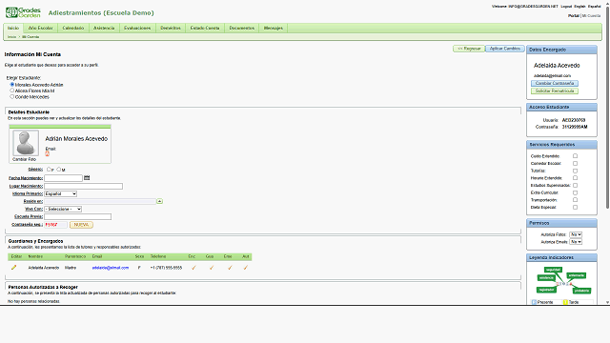The width and height of the screenshot is (610, 343).
Task: Click the Presente legend icon
Action: pyautogui.click(x=534, y=302)
